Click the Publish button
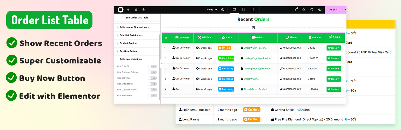 click(334, 10)
